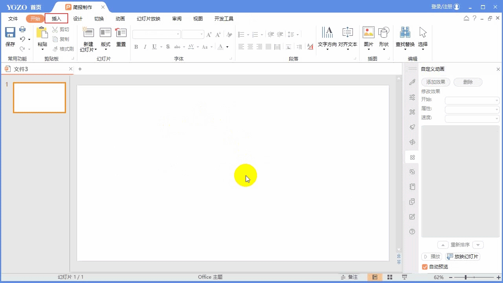Click the 查找替换 binoculars icon
The width and height of the screenshot is (503, 283).
(405, 33)
